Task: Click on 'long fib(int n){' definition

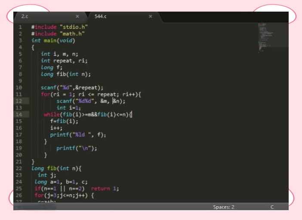Action: pos(56,168)
